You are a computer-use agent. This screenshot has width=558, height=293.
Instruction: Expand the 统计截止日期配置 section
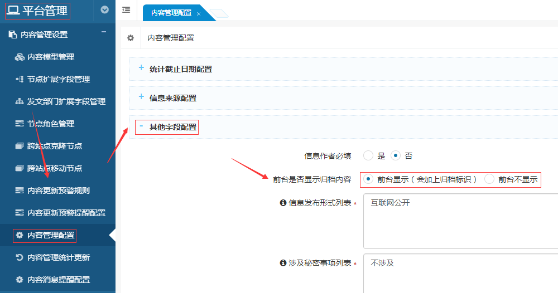[141, 69]
